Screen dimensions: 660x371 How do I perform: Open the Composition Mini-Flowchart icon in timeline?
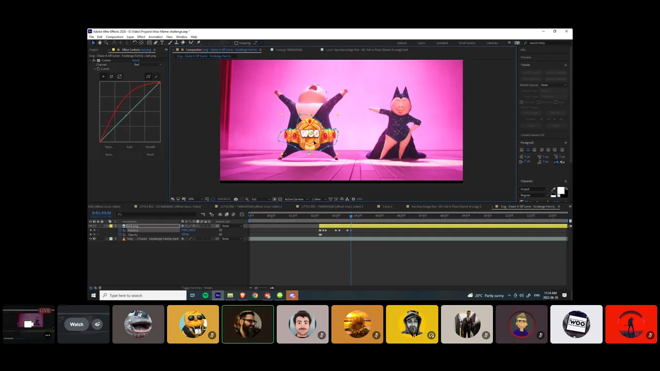click(203, 214)
